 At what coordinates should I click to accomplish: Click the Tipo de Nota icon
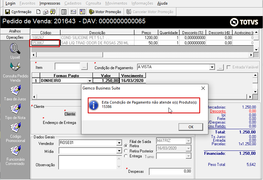(x=15, y=109)
